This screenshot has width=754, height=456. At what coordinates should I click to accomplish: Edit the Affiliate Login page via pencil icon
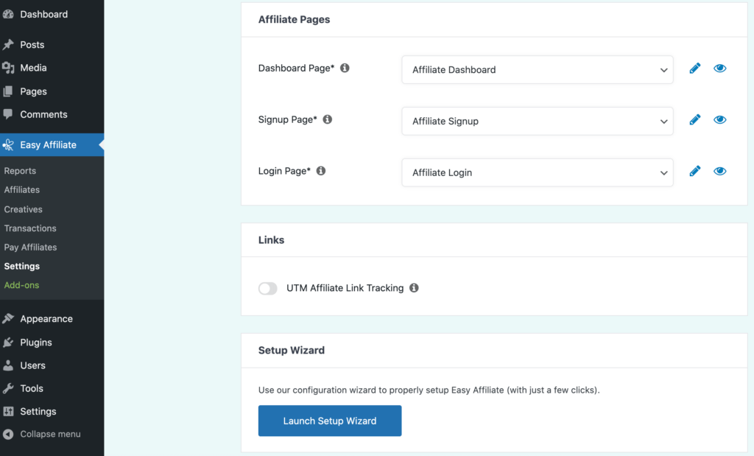coord(695,171)
